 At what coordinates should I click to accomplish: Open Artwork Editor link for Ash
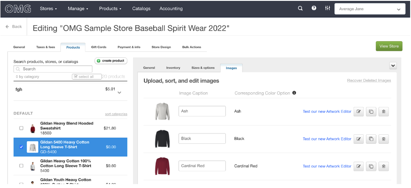pos(327,111)
